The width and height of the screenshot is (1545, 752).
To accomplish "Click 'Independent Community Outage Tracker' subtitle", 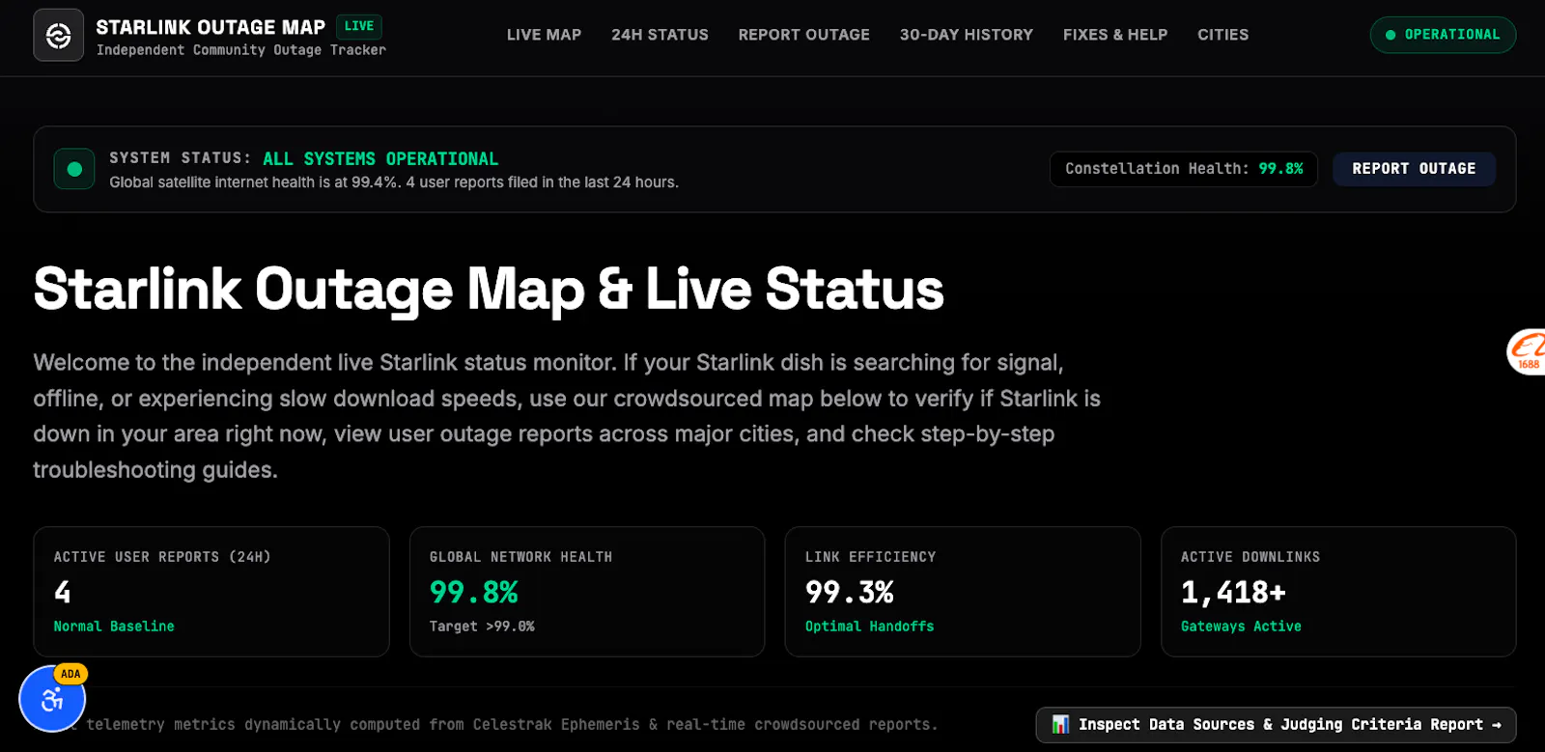I will (241, 50).
